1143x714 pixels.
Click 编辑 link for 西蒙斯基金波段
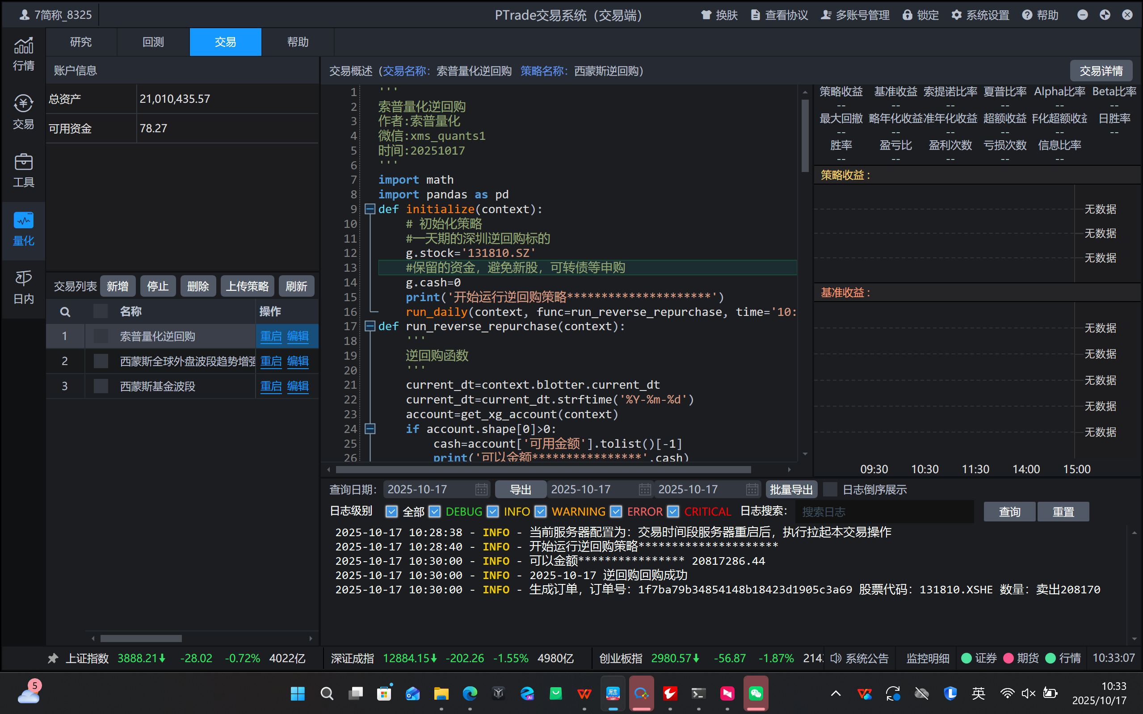(x=298, y=386)
